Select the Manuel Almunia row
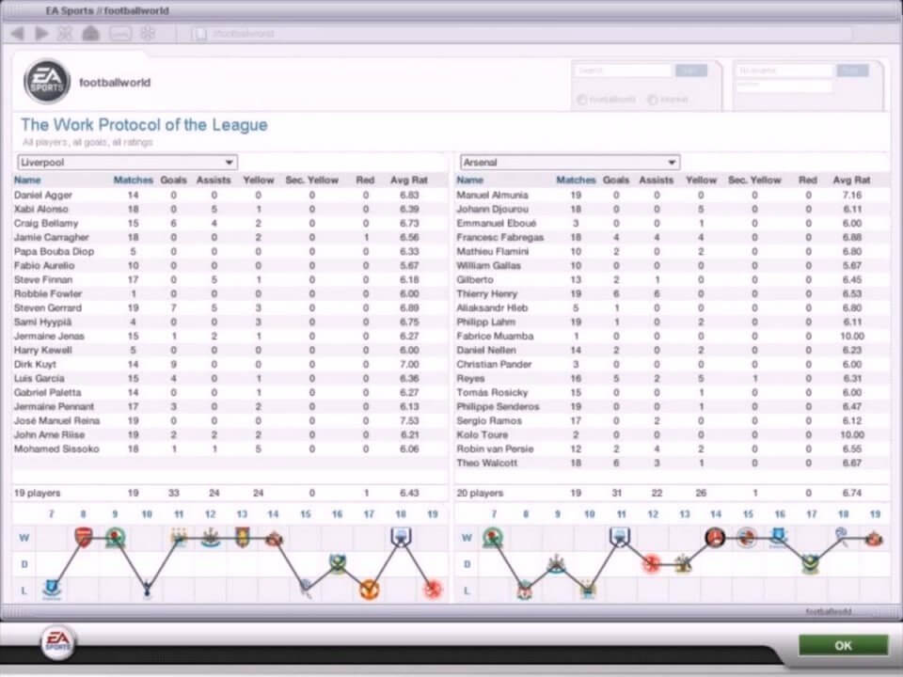The width and height of the screenshot is (903, 677). click(x=672, y=196)
